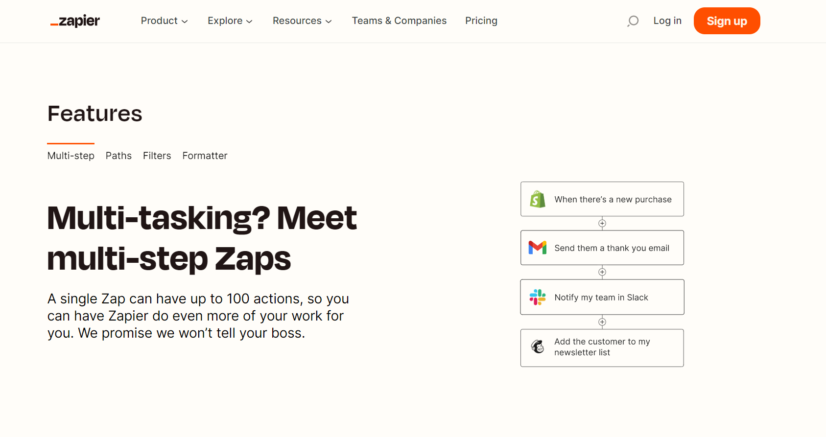This screenshot has height=437, width=826.
Task: Go to the Pricing page
Action: tap(481, 21)
